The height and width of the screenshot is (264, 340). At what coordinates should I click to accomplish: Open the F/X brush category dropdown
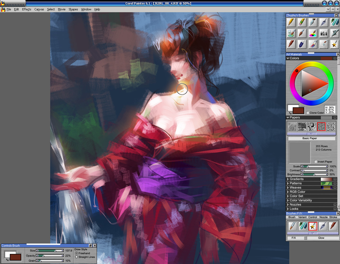pos(296,238)
